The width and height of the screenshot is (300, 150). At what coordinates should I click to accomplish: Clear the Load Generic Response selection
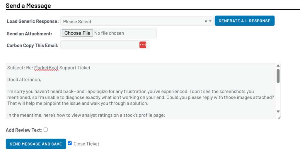pos(206,21)
